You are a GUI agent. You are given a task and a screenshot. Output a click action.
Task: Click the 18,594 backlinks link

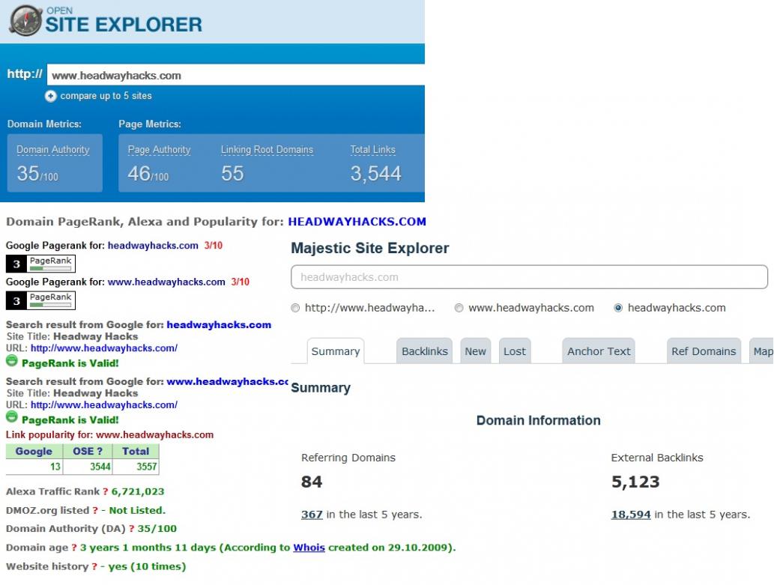[631, 515]
